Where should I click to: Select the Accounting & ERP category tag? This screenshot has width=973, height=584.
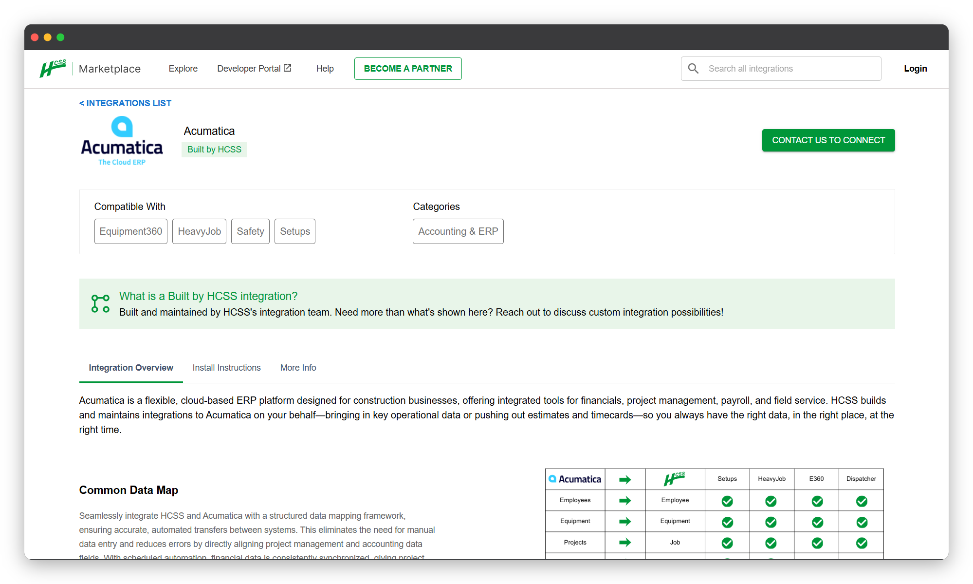click(x=458, y=231)
